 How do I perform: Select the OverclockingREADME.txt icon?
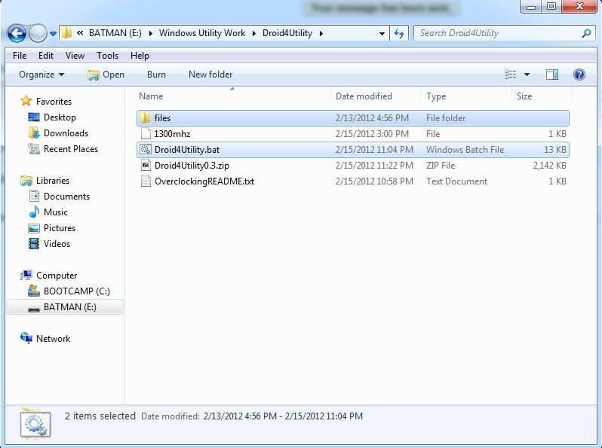click(146, 181)
